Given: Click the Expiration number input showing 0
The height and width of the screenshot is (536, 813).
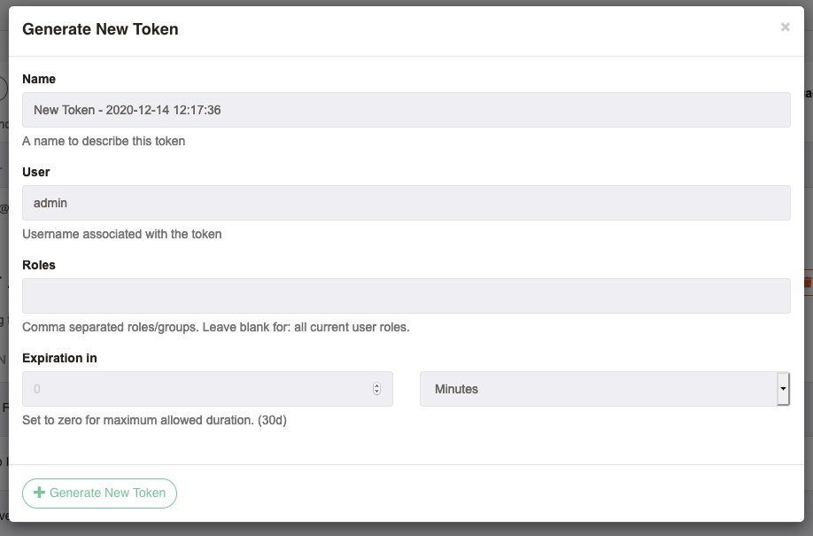Looking at the screenshot, I should (x=207, y=389).
